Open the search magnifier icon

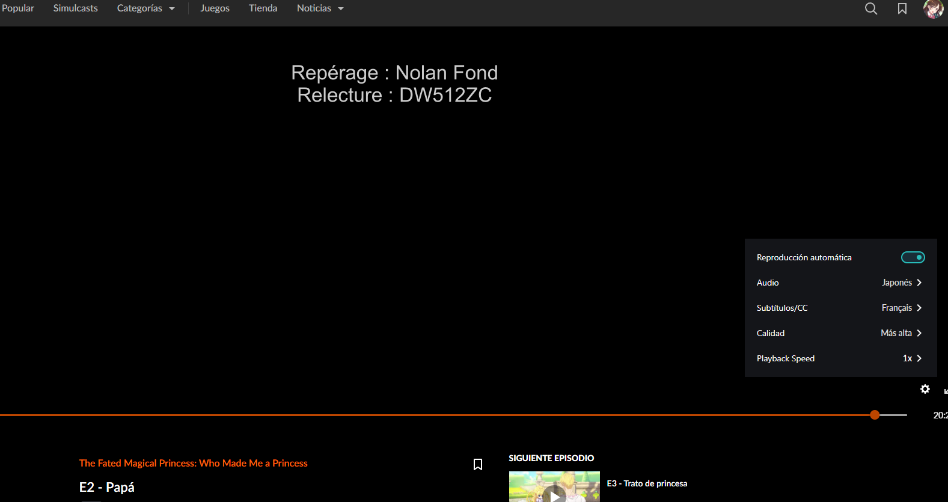click(870, 8)
